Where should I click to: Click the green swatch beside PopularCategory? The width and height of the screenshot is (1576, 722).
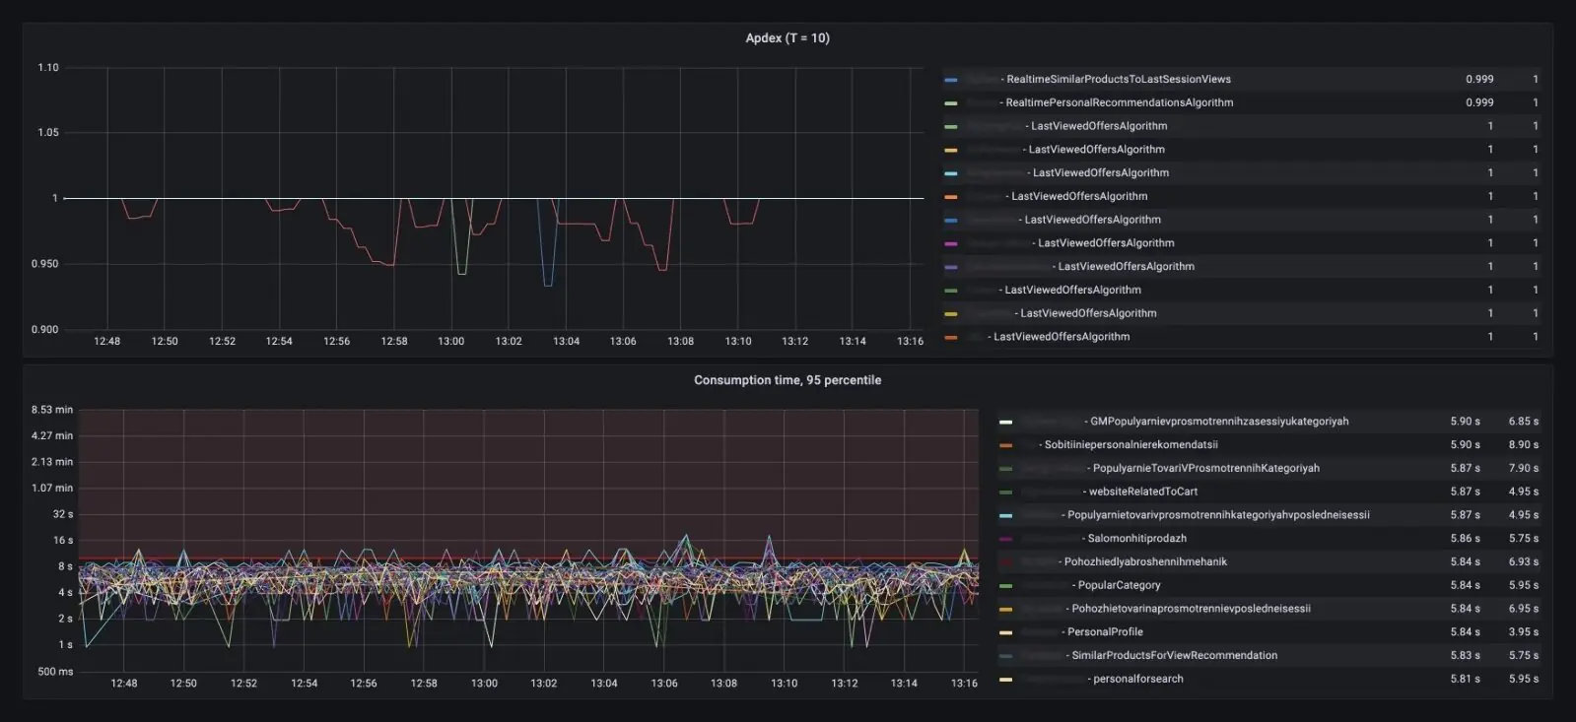1005,586
